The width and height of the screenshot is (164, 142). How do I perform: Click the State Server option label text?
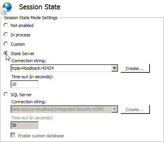[23, 54]
